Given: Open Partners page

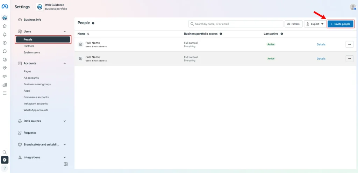Looking at the screenshot, I should 29,46.
